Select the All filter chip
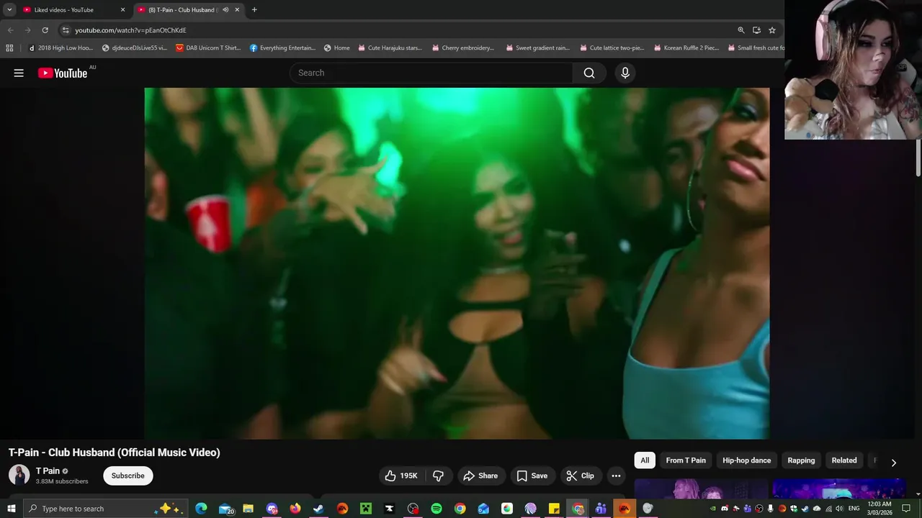The image size is (922, 518). coord(645,460)
